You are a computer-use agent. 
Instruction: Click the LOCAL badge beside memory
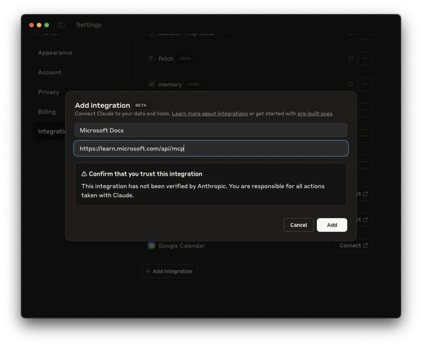point(194,84)
